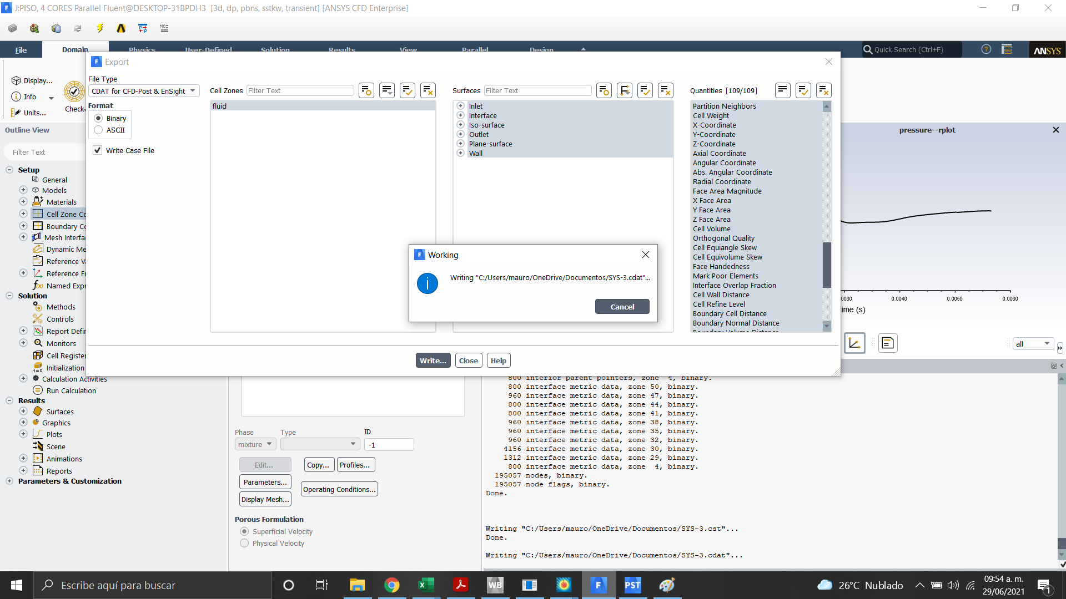Click the plot axes icon below the graph
This screenshot has height=599, width=1066.
854,343
